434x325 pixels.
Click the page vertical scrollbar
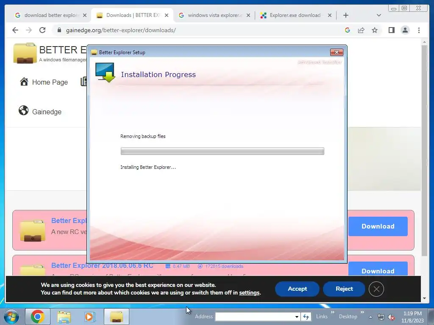coord(424,151)
